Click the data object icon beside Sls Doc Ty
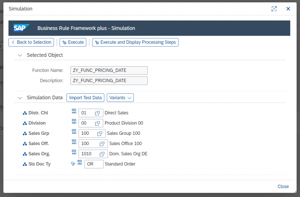 pos(25,164)
